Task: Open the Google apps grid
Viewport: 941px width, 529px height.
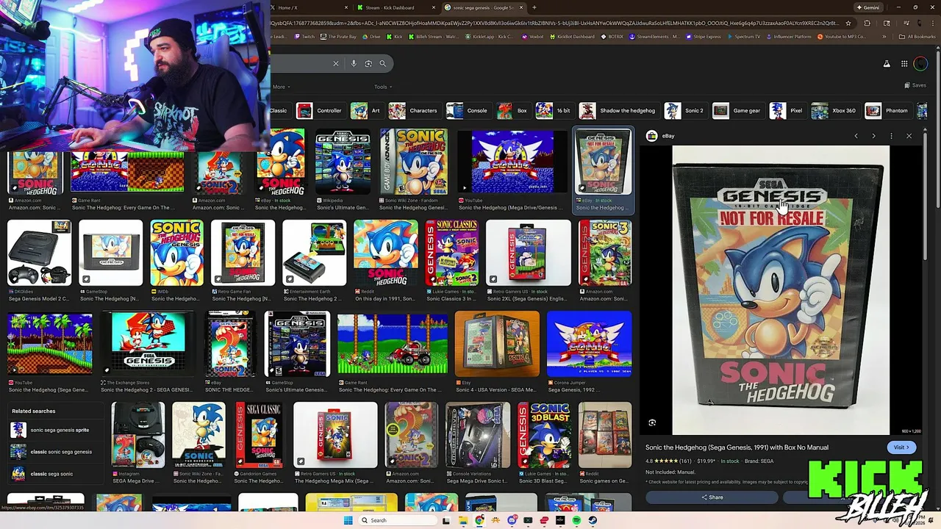Action: click(904, 64)
